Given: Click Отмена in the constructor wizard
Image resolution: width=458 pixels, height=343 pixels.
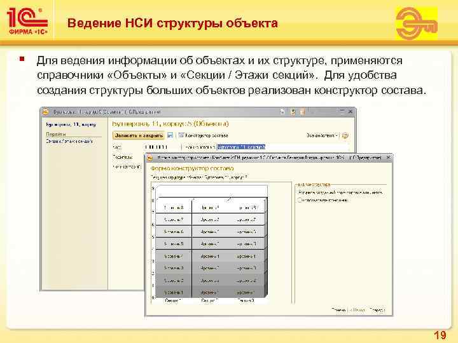Looking at the screenshot, I should tap(338, 310).
